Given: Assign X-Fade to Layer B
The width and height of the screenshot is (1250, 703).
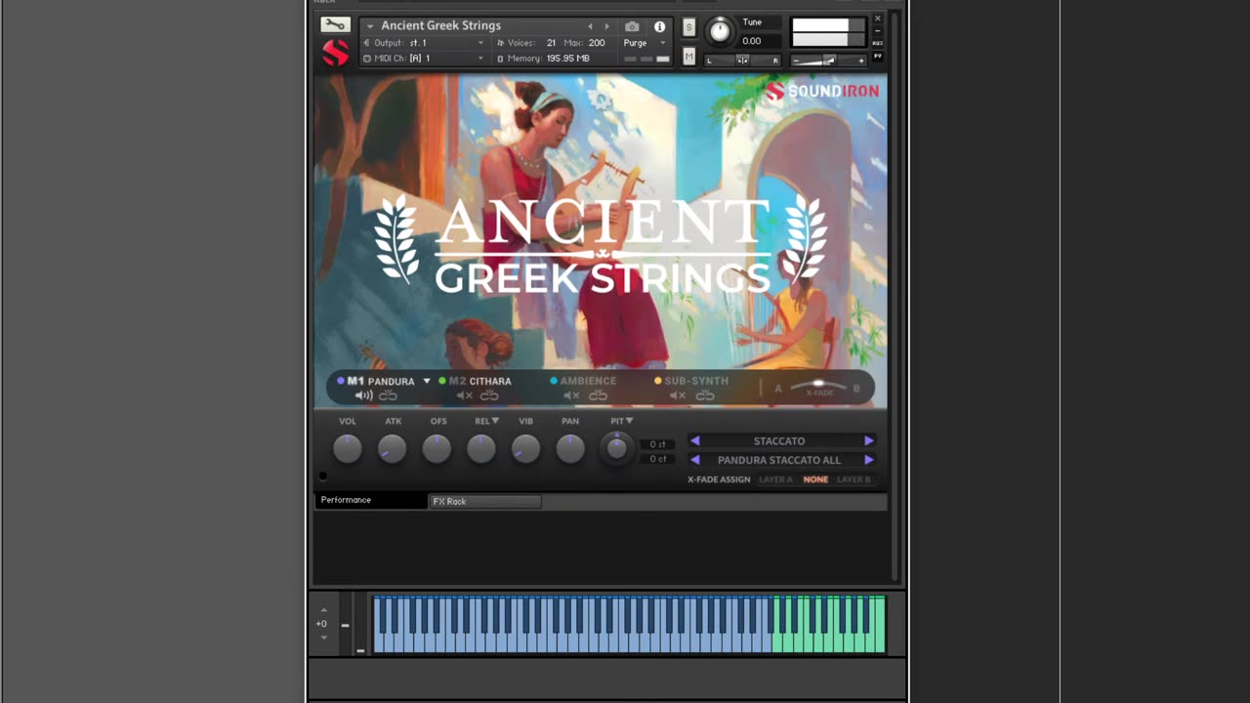Looking at the screenshot, I should coord(854,479).
